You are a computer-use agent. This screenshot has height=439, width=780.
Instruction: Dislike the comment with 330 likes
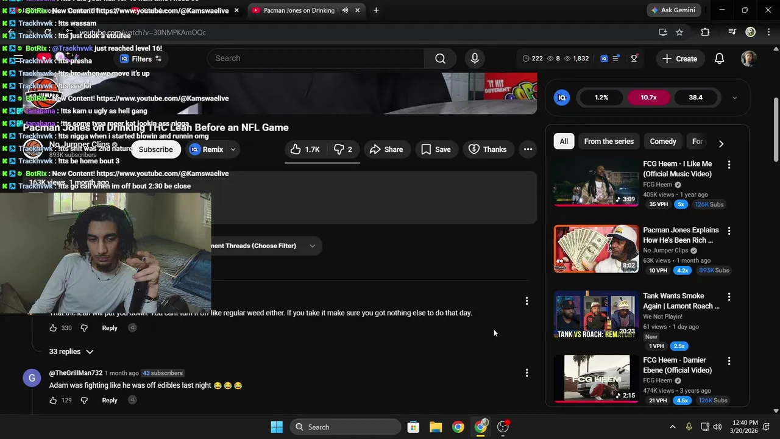(84, 328)
